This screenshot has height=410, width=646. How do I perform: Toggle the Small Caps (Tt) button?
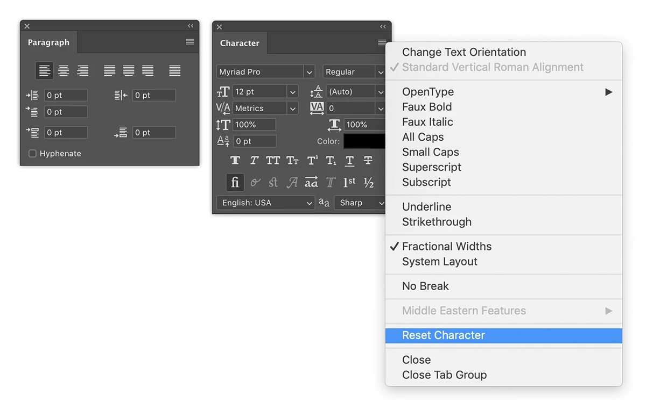[292, 160]
